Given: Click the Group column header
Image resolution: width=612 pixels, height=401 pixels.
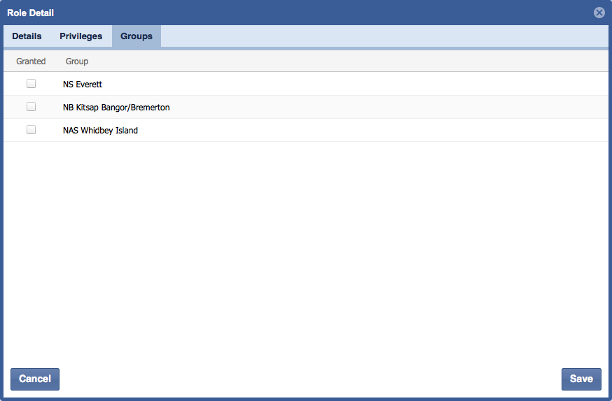Looking at the screenshot, I should click(x=77, y=61).
